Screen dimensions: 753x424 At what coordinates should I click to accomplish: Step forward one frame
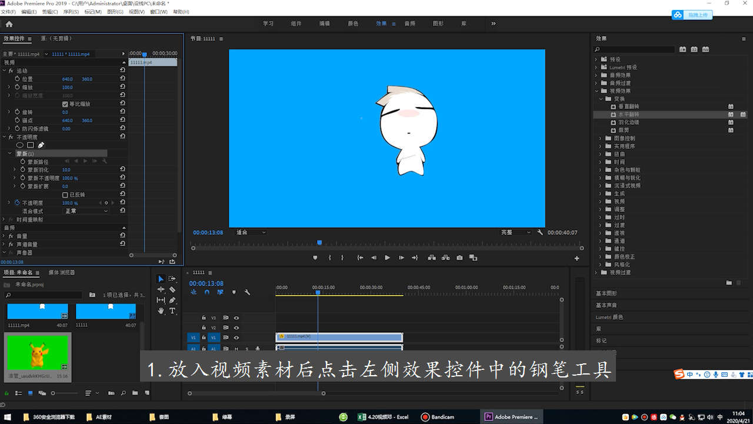tap(401, 257)
